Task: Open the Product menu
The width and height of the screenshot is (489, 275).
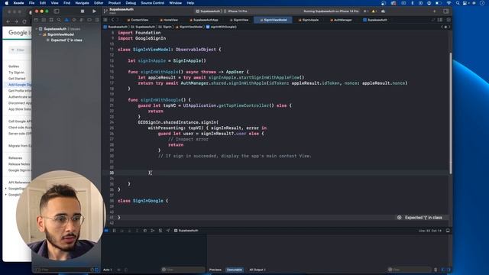Action: [115, 3]
